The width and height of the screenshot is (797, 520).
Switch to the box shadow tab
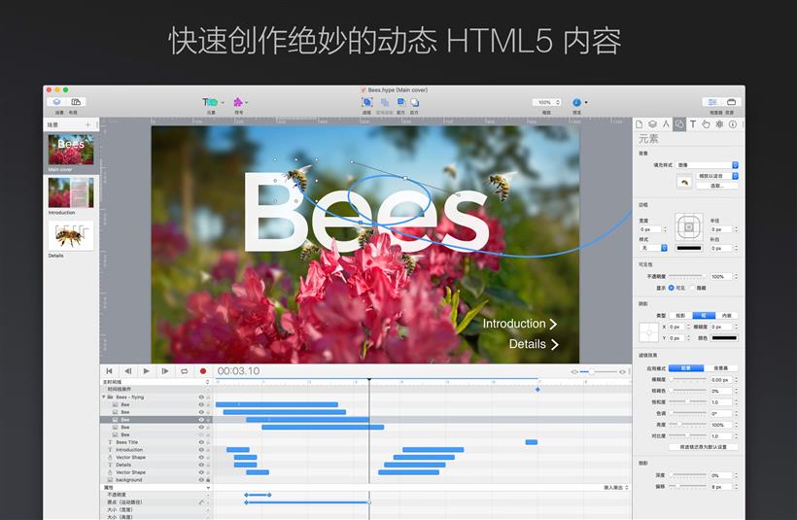coord(703,315)
